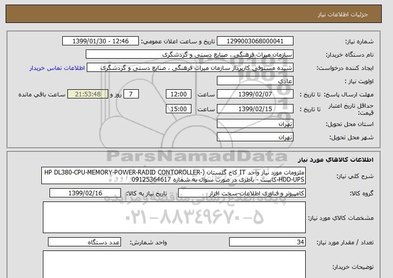
Task: Select the days remaining field showing 7
Action: tap(131, 94)
